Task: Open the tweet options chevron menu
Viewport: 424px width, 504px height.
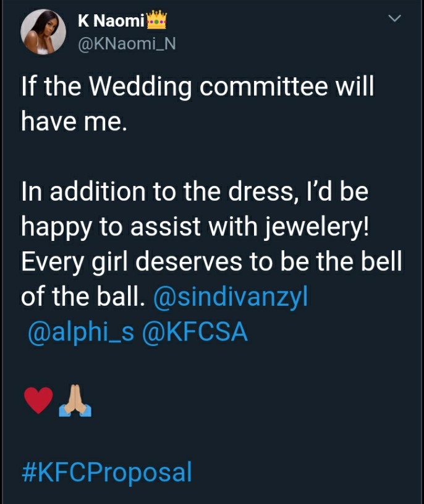Action: pos(394,19)
